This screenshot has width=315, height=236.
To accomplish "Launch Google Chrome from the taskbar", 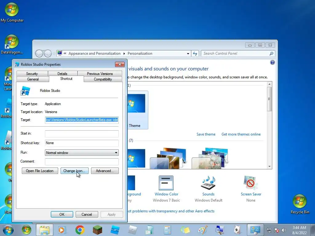I will 80,230.
